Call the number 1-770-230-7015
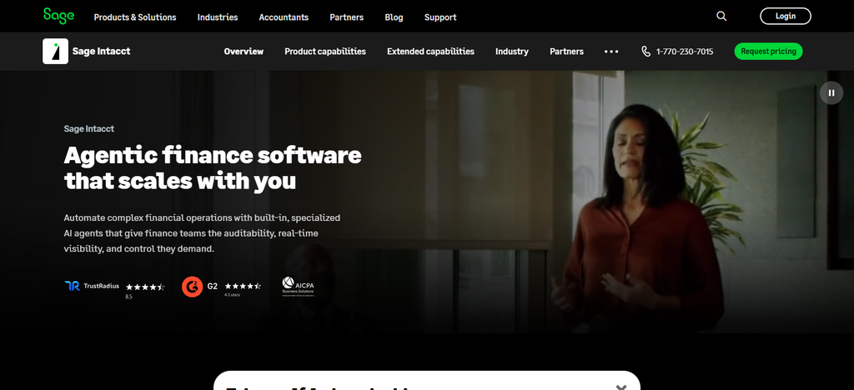This screenshot has width=854, height=390. (685, 52)
